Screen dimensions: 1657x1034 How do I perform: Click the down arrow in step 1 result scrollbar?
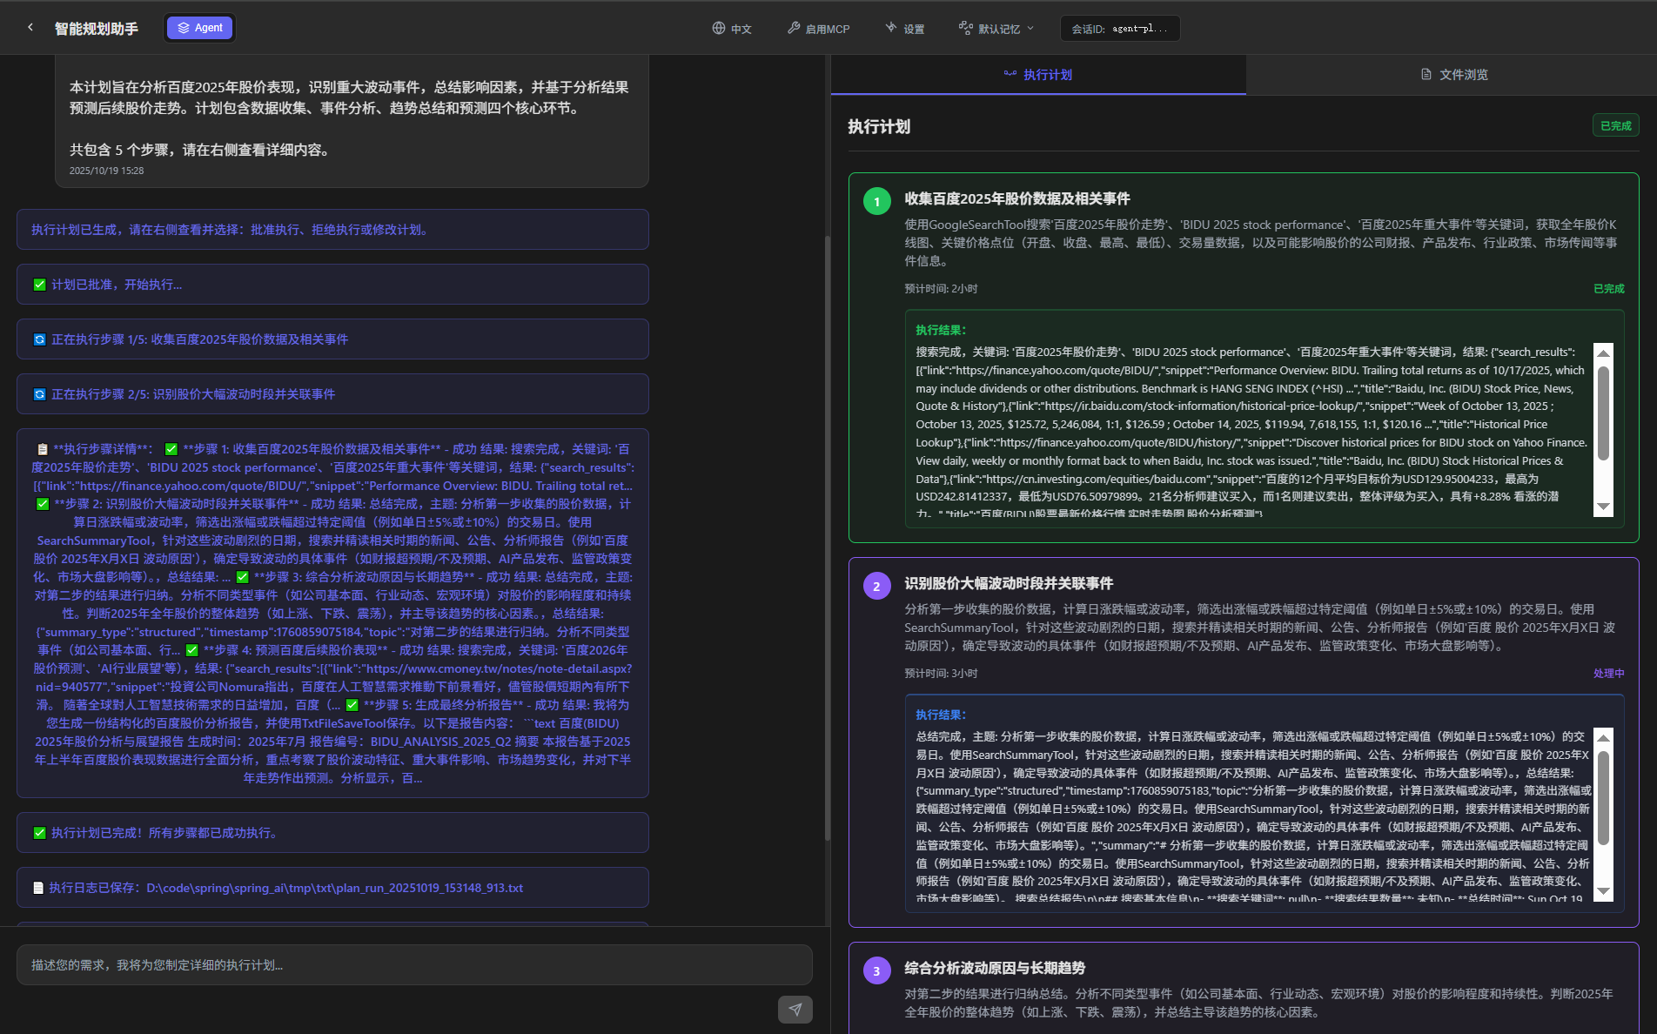point(1603,507)
